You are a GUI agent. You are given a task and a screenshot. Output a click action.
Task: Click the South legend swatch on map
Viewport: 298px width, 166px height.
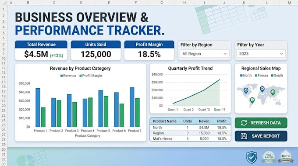point(272,76)
